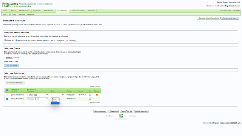Switch to the Estudiantes tab
The width and height of the screenshot is (242, 136).
(49, 11)
